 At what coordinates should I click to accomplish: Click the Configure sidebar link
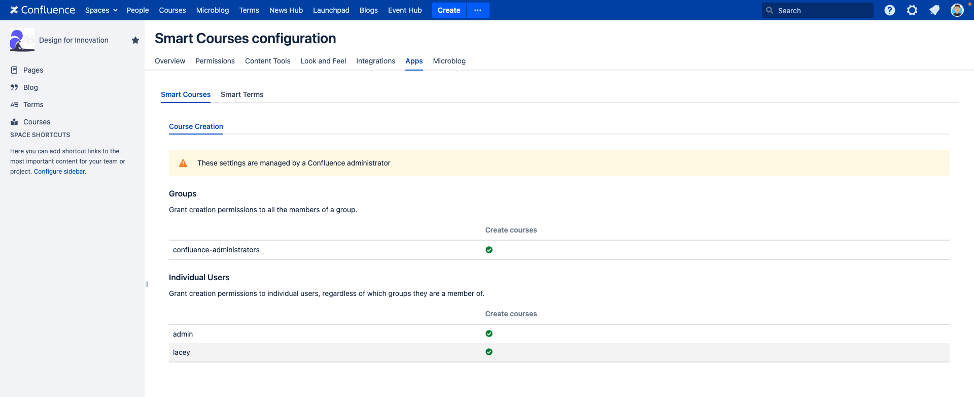click(x=59, y=172)
